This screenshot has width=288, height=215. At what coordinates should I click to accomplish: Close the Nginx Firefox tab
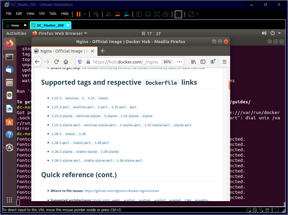pyautogui.click(x=92, y=51)
